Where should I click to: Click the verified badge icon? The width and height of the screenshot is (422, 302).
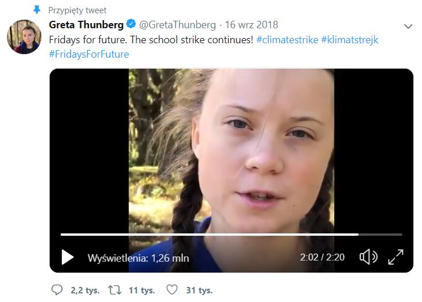[x=131, y=25]
